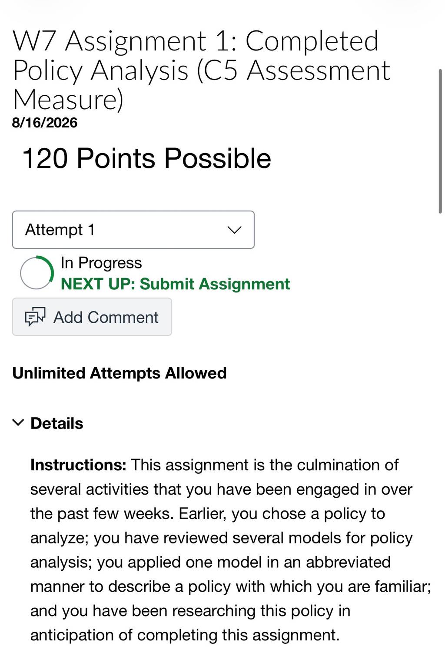Open the Attempt 1 dropdown selector
445x653 pixels.
click(x=133, y=230)
